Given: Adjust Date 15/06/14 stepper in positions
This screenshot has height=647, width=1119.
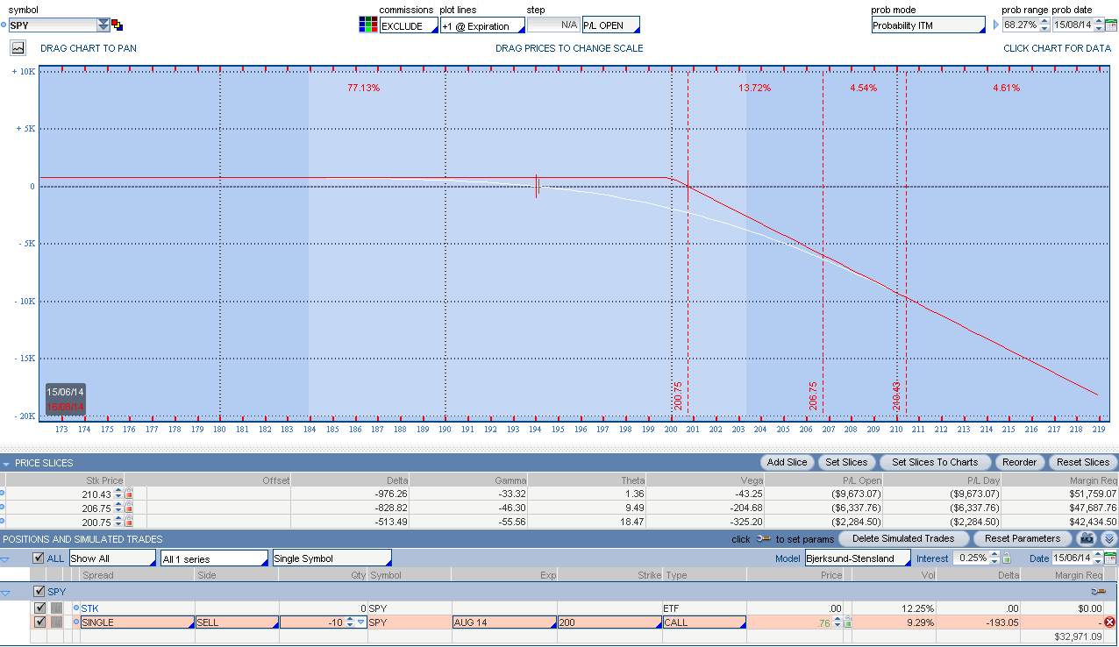Looking at the screenshot, I should (x=1097, y=558).
